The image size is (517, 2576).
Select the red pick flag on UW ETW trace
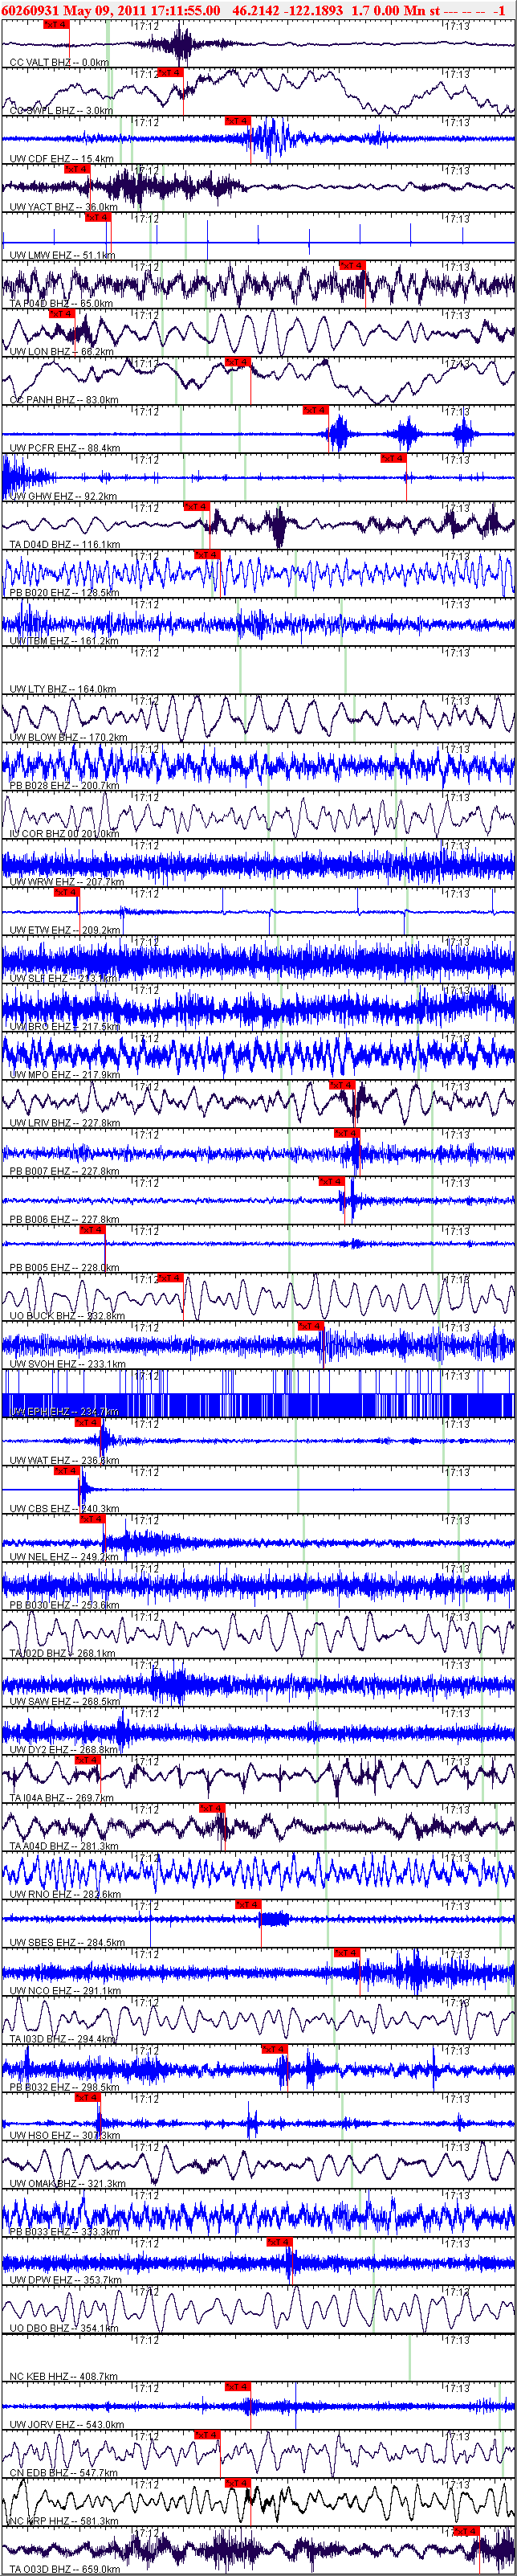(x=67, y=892)
